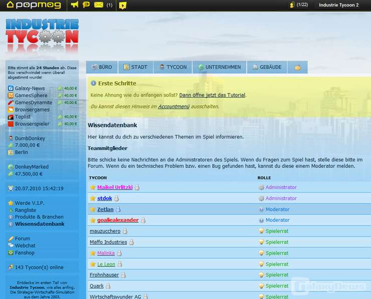Open the Industrie Tycoon link in sidebar footer
Image resolution: width=371 pixels, height=299 pixels.
[27, 287]
